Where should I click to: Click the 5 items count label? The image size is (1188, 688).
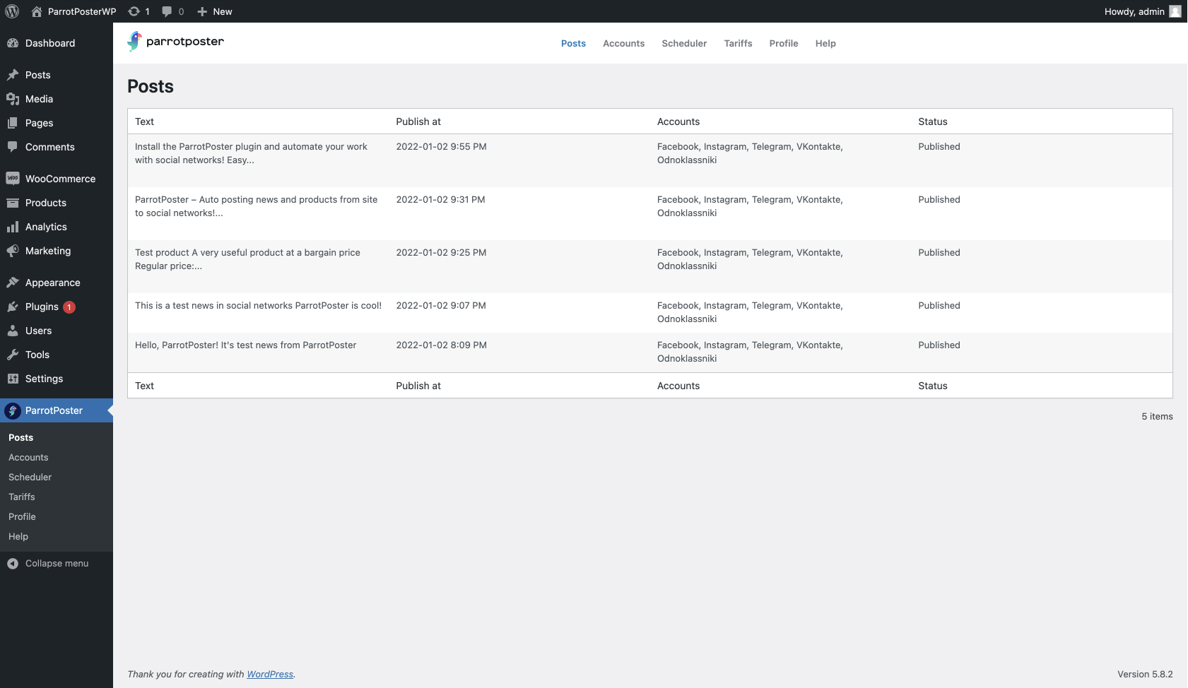[x=1157, y=417]
